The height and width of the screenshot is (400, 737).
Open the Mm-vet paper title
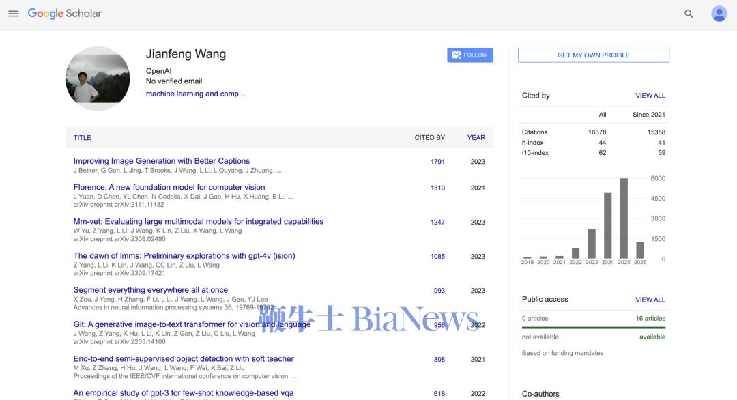pos(198,222)
